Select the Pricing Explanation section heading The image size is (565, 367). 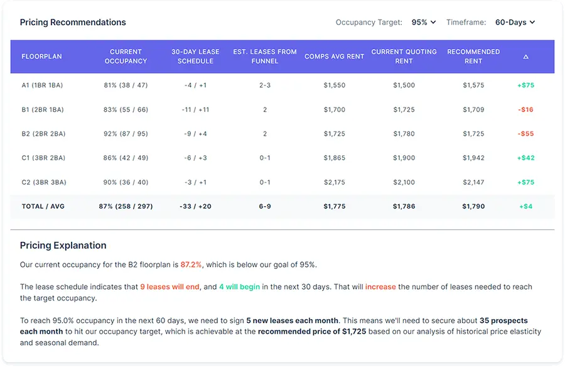[63, 245]
